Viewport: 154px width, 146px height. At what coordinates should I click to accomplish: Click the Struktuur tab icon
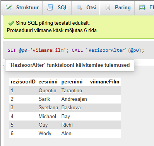(9, 8)
